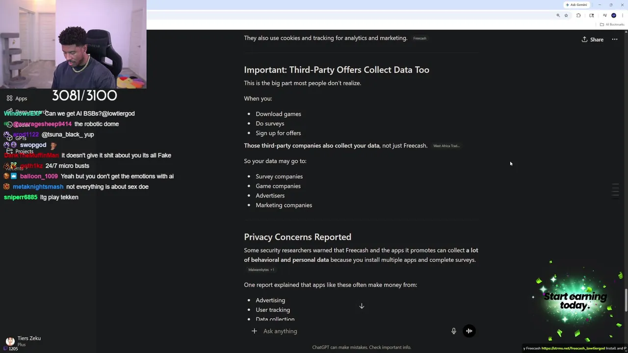
Task: Open the All Bookmarks folder
Action: [612, 25]
